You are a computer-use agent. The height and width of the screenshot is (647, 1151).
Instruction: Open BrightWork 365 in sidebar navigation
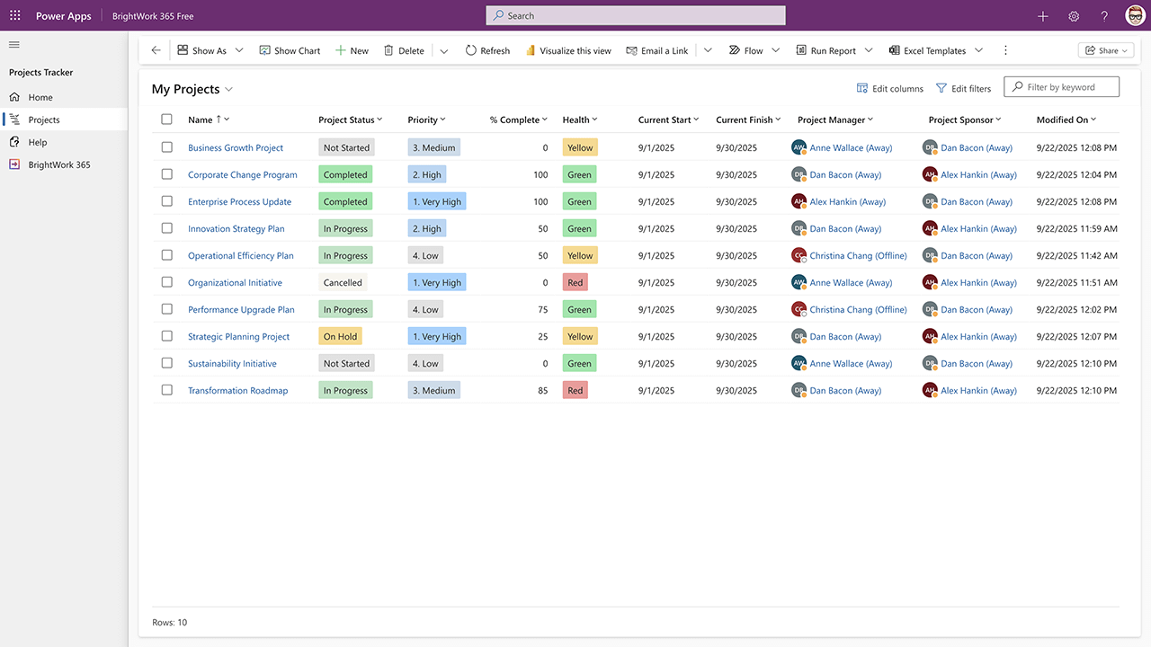[58, 164]
